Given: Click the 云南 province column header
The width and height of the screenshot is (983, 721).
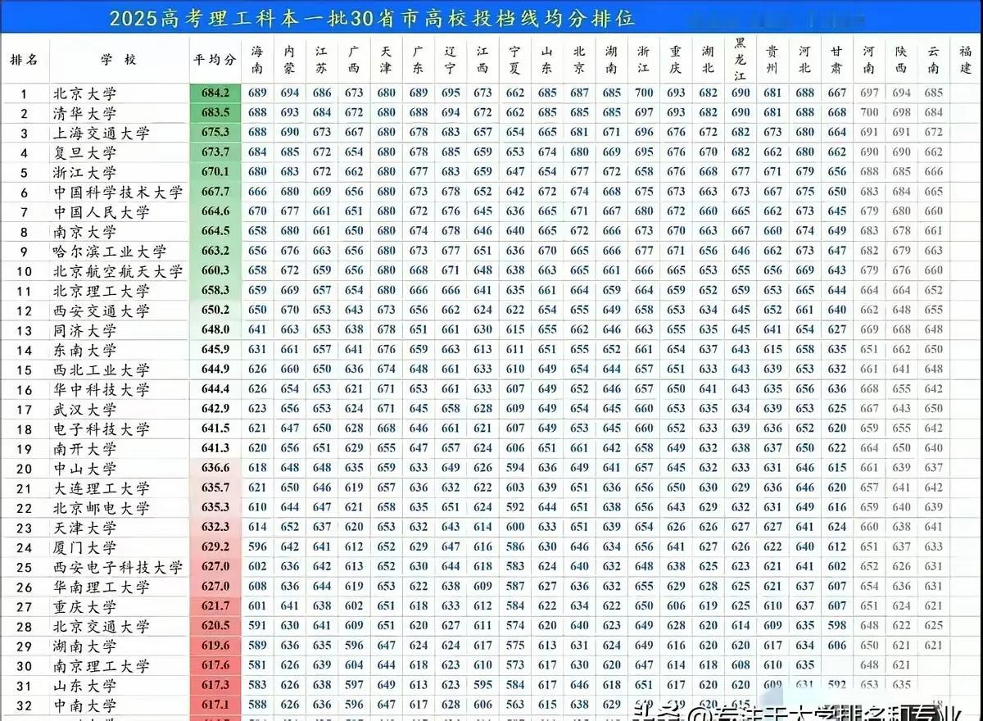Looking at the screenshot, I should (x=933, y=60).
